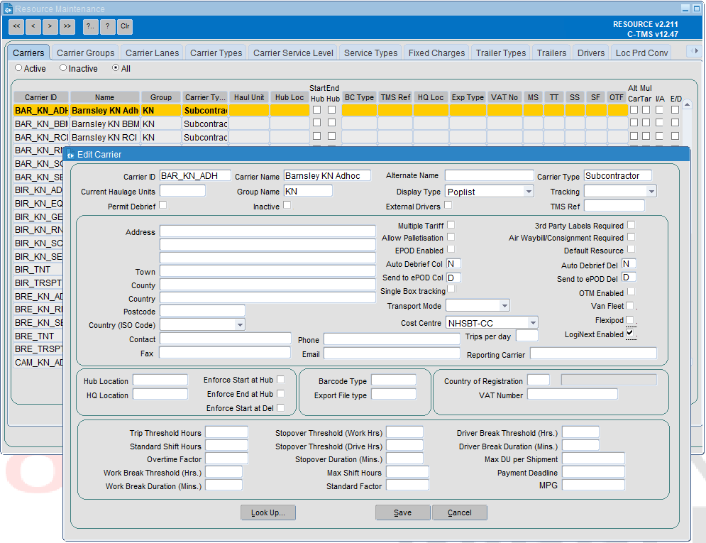Open the Carrier Service Level tab
Viewport: 706px width, 543px height.
point(293,53)
